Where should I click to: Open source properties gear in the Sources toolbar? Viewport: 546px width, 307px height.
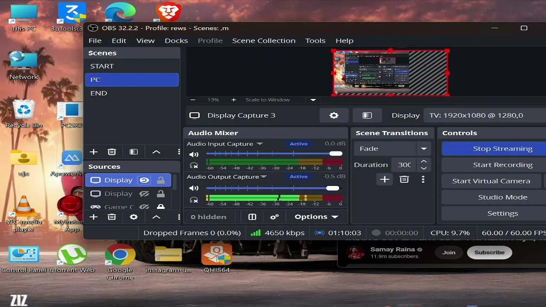click(x=134, y=217)
